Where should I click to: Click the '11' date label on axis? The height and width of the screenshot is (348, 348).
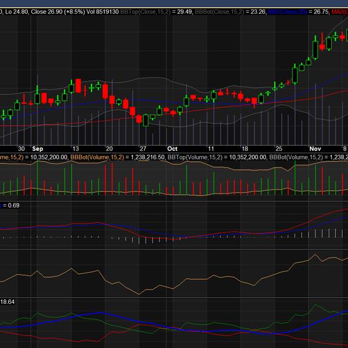click(x=211, y=148)
